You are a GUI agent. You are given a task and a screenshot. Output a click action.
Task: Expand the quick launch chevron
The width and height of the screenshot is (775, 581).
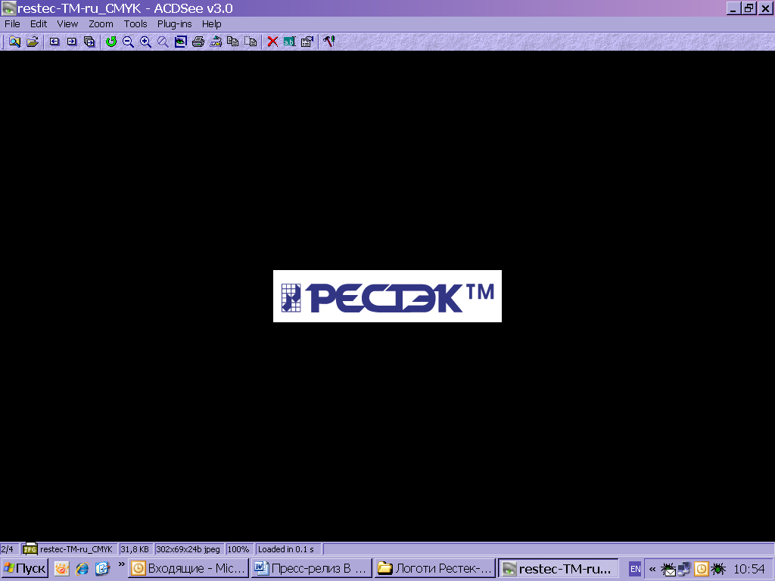coord(121,564)
